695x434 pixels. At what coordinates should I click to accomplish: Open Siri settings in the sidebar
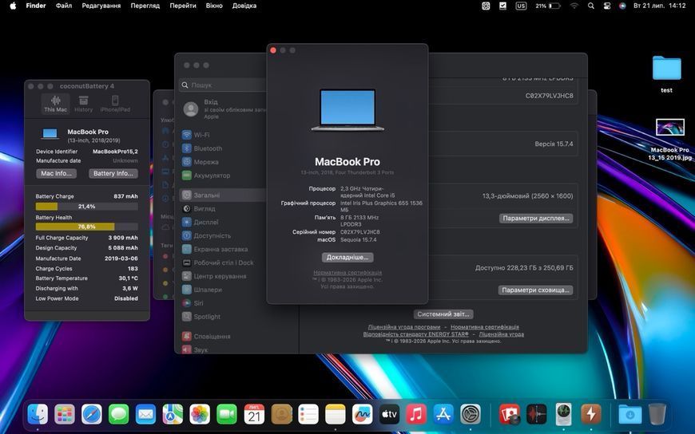click(193, 303)
